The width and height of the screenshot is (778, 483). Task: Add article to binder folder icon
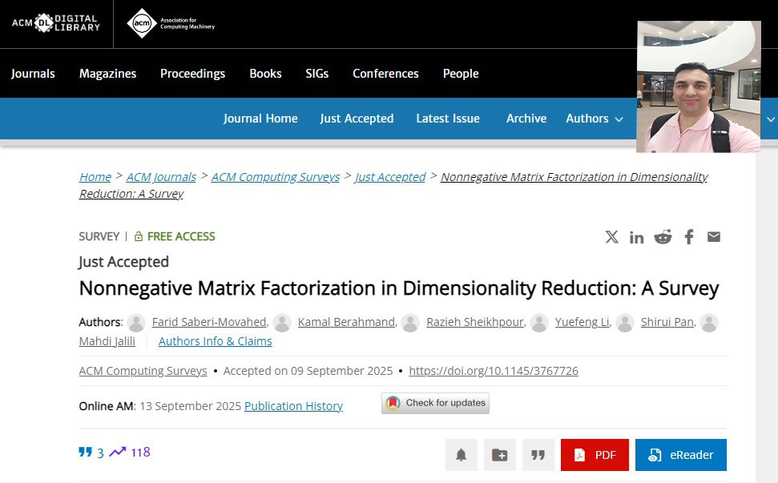(499, 455)
